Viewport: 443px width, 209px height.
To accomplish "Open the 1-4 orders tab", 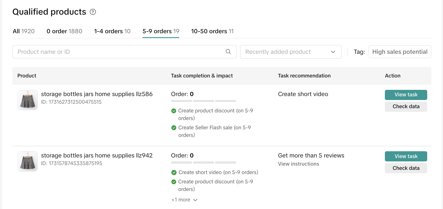I will click(112, 31).
